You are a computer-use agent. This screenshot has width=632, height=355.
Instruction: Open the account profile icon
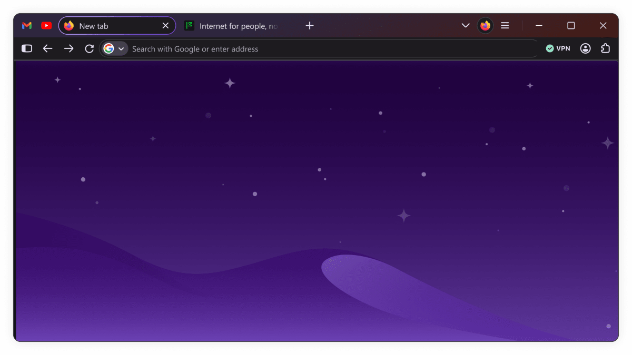pyautogui.click(x=586, y=48)
